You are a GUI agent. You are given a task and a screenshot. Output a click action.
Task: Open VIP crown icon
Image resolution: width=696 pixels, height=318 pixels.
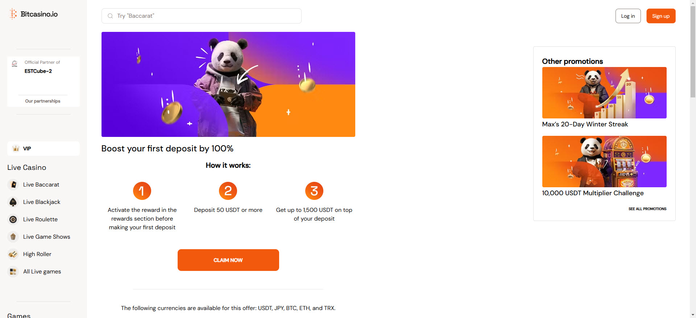coord(16,148)
